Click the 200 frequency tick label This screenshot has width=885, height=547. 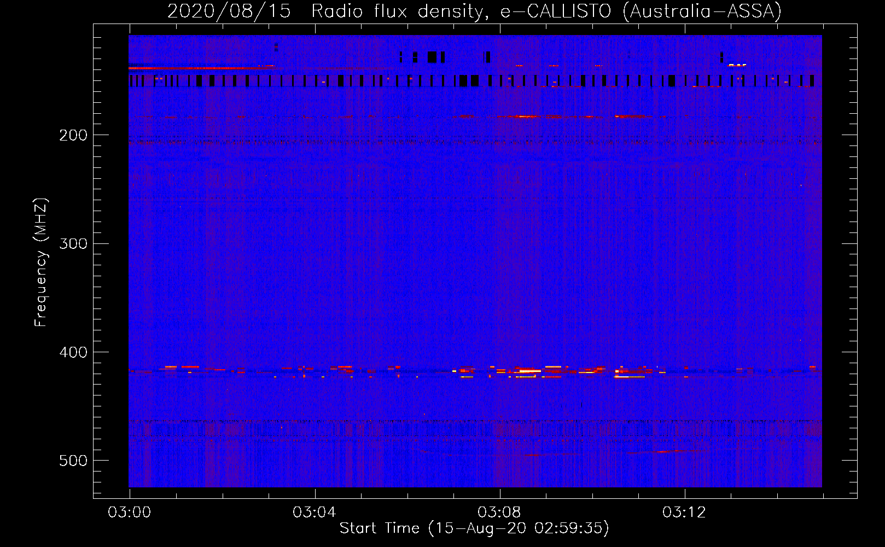click(x=73, y=135)
